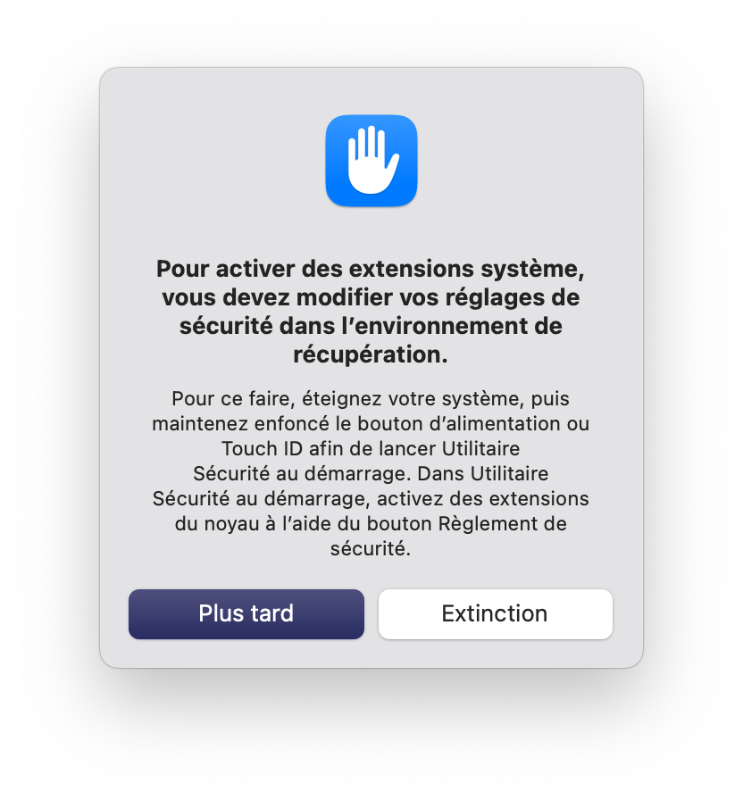
Task: Dismiss the dialog with Plus tard
Action: [x=246, y=613]
